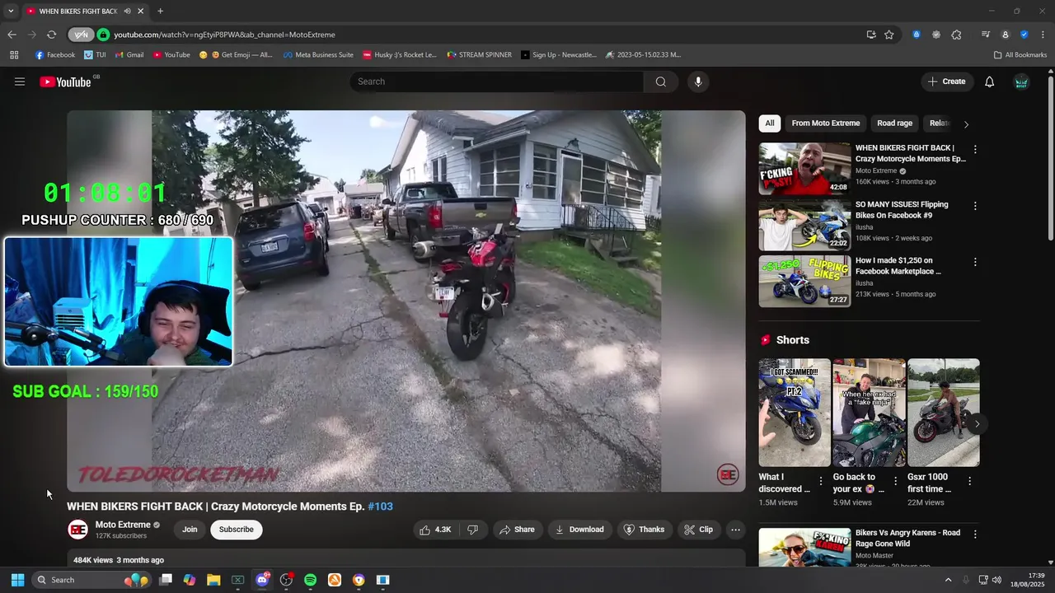Open Discord from the taskbar
Image resolution: width=1055 pixels, height=593 pixels.
pos(262,580)
